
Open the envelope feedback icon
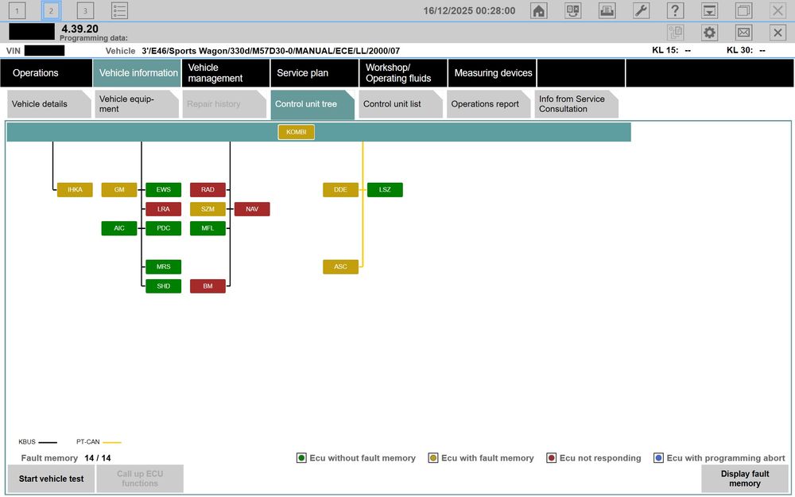[x=744, y=33]
